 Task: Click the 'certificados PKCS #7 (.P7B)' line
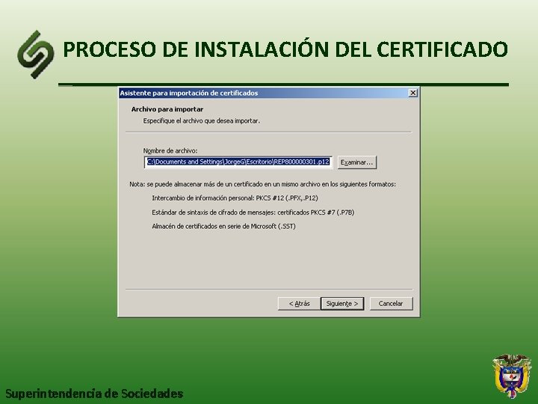[253, 212]
